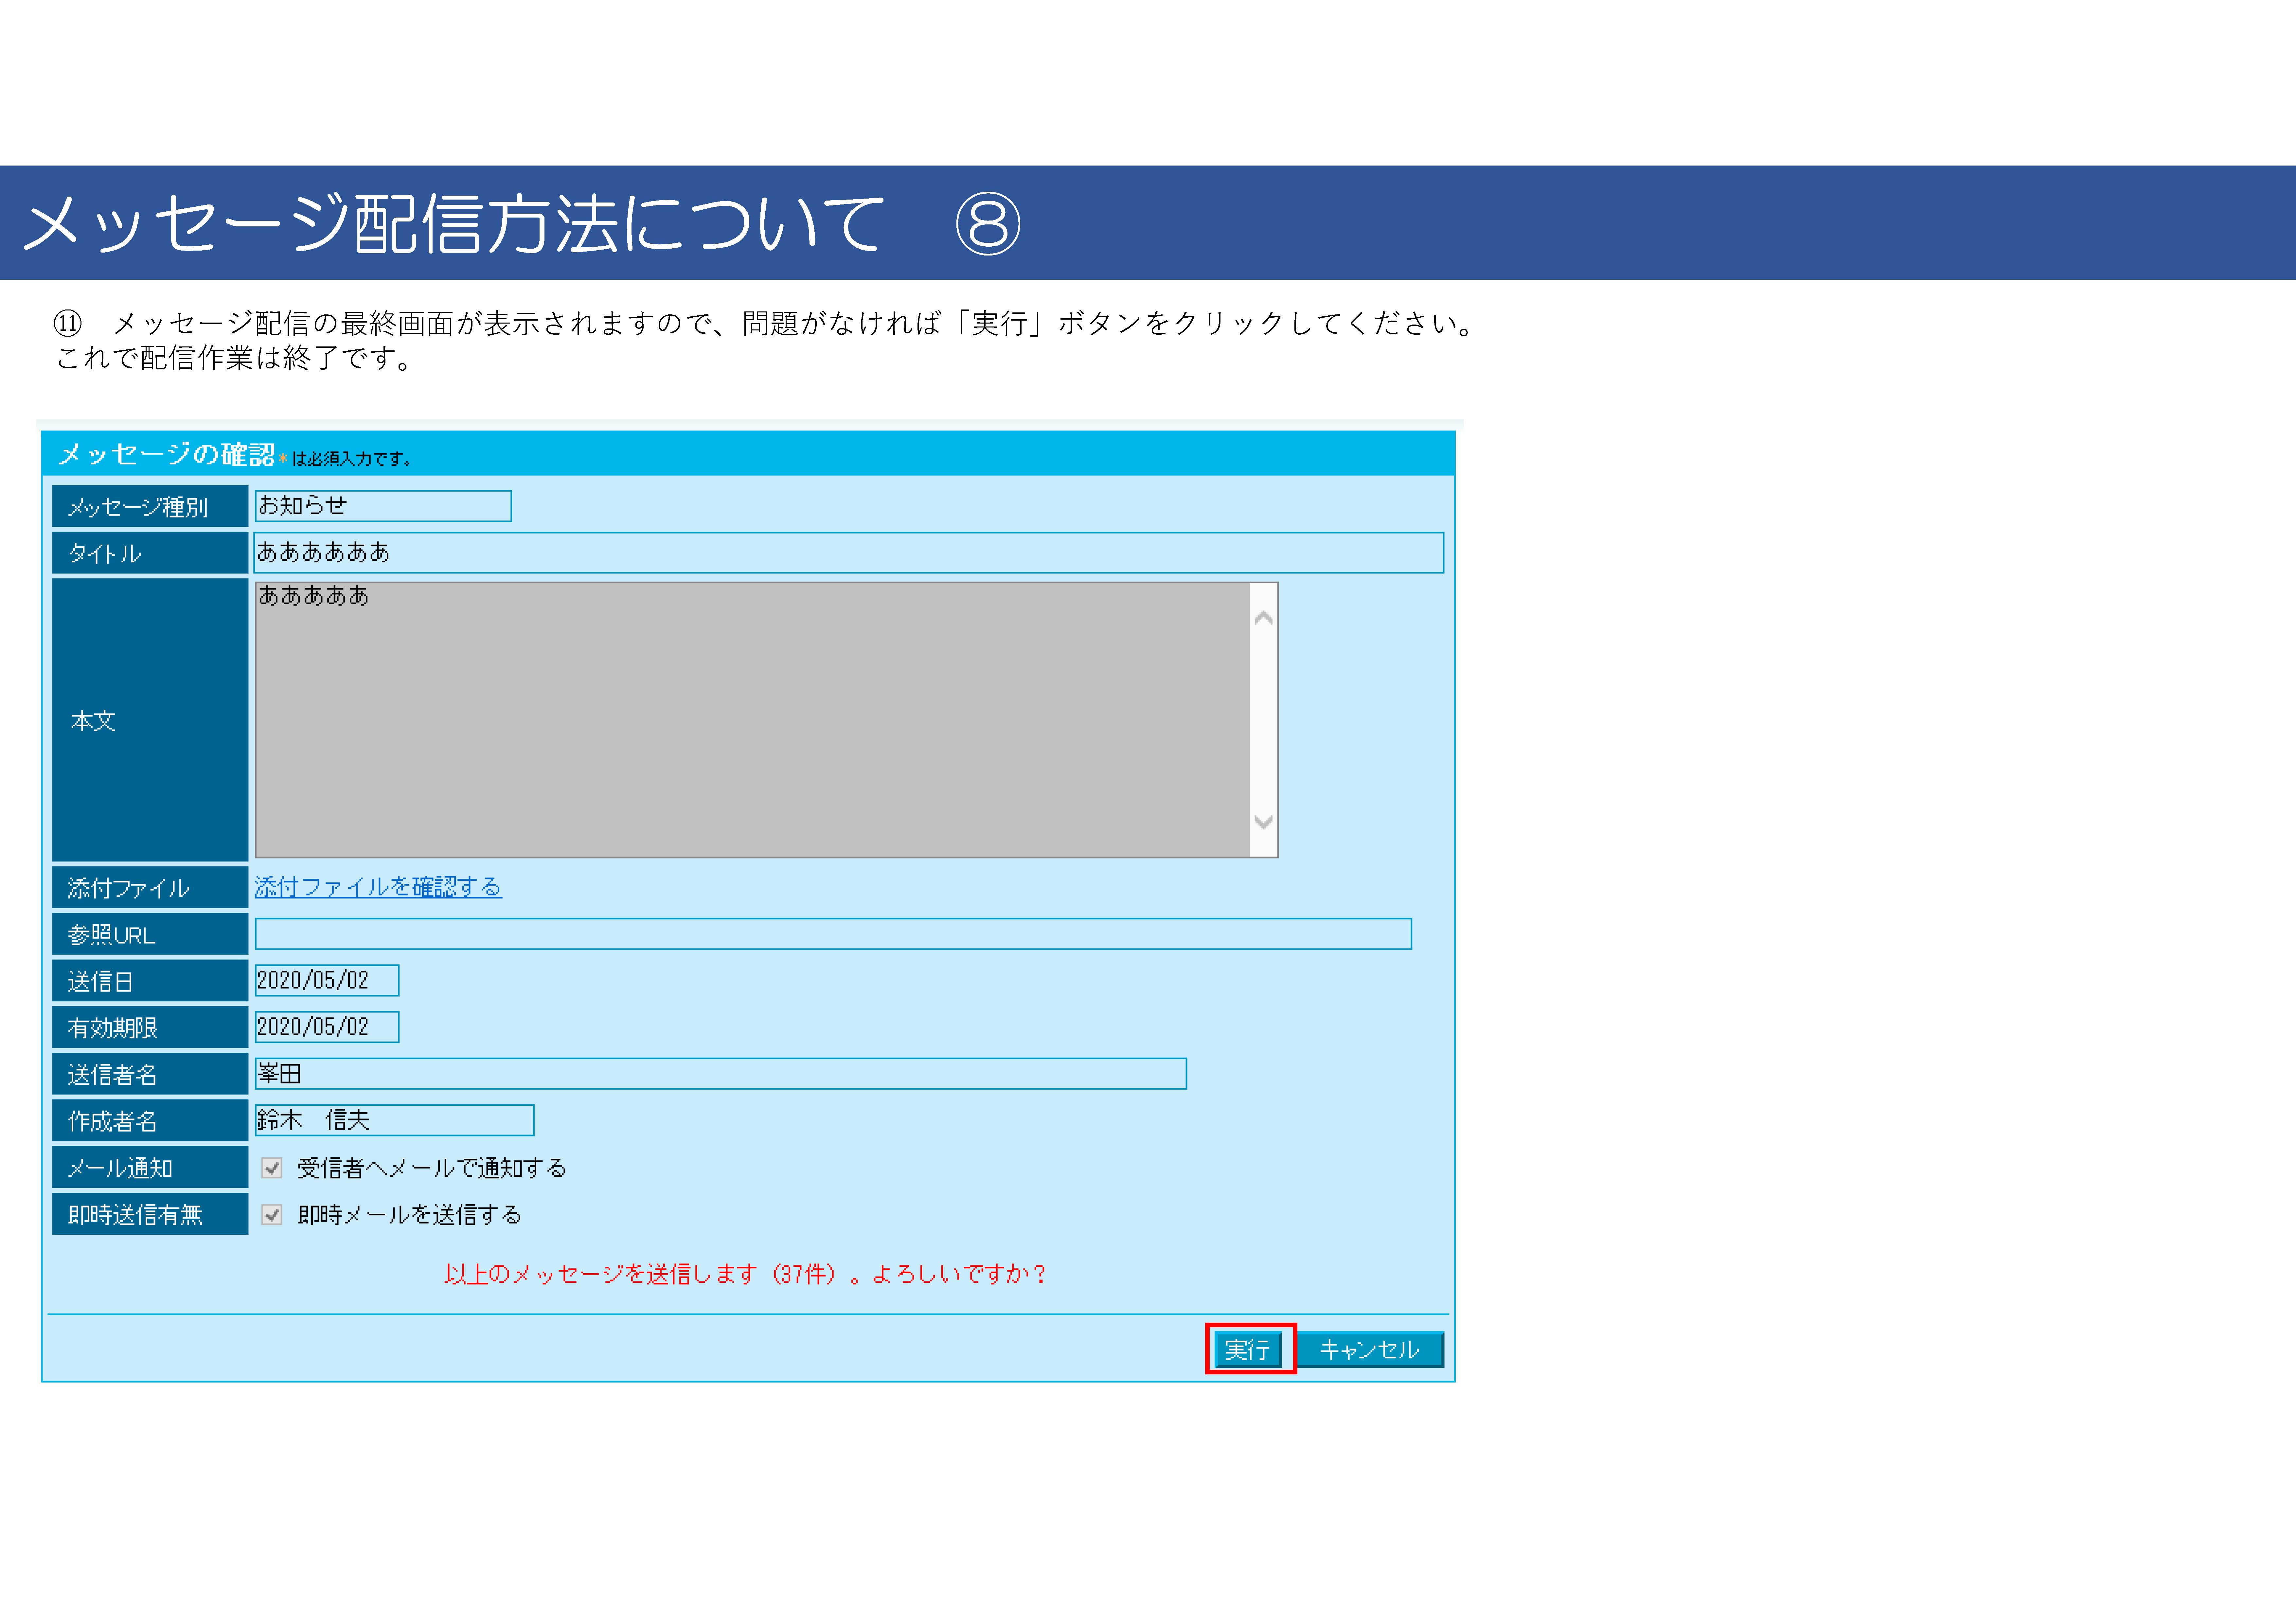Viewport: 2296px width, 1623px height.
Task: Open the 添付ファイルを確認する link
Action: tap(378, 887)
